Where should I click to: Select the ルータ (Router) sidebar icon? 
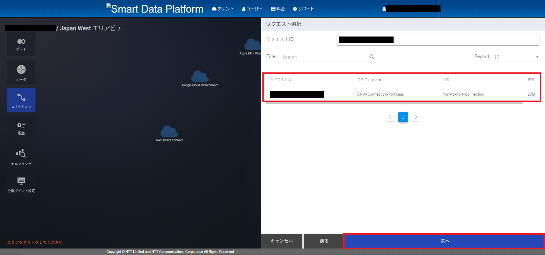21,72
